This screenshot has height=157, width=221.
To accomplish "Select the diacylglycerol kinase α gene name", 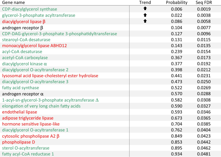I will [24, 64].
